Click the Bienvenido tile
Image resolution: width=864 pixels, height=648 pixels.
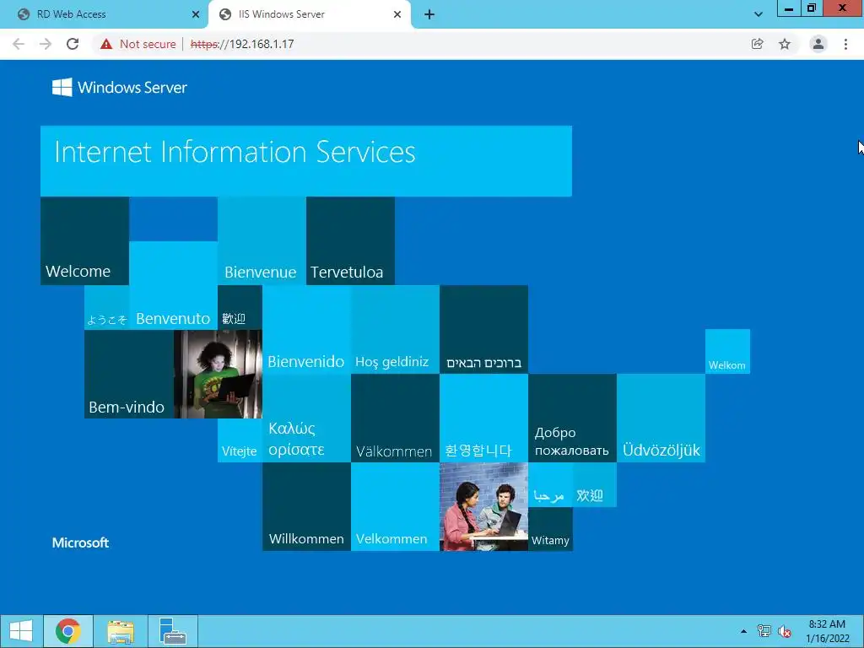pyautogui.click(x=306, y=330)
